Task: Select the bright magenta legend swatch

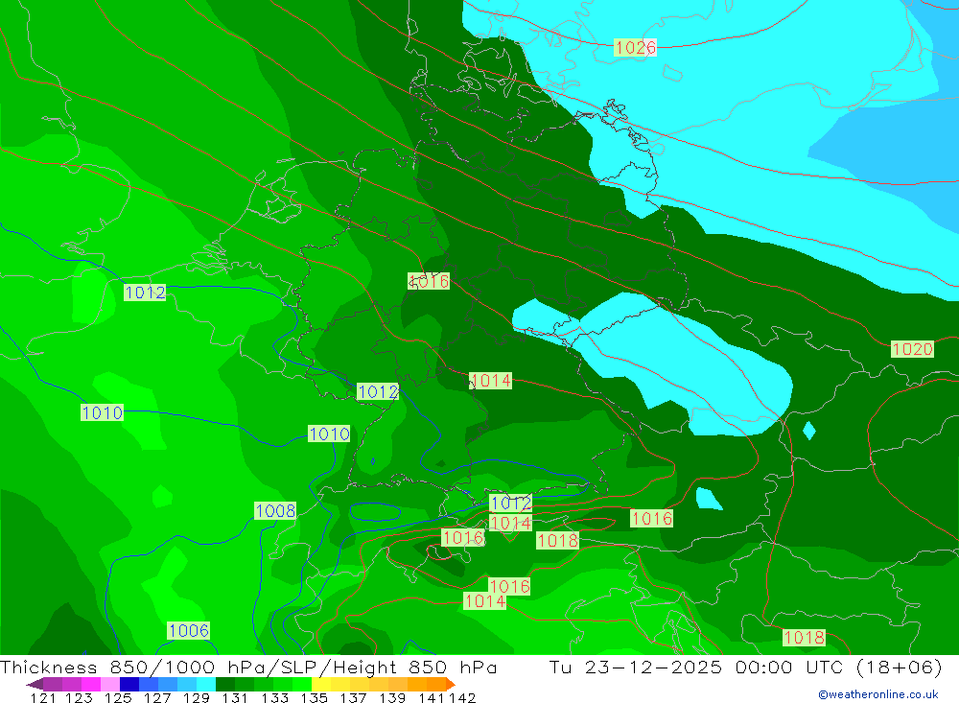Action: [x=90, y=684]
